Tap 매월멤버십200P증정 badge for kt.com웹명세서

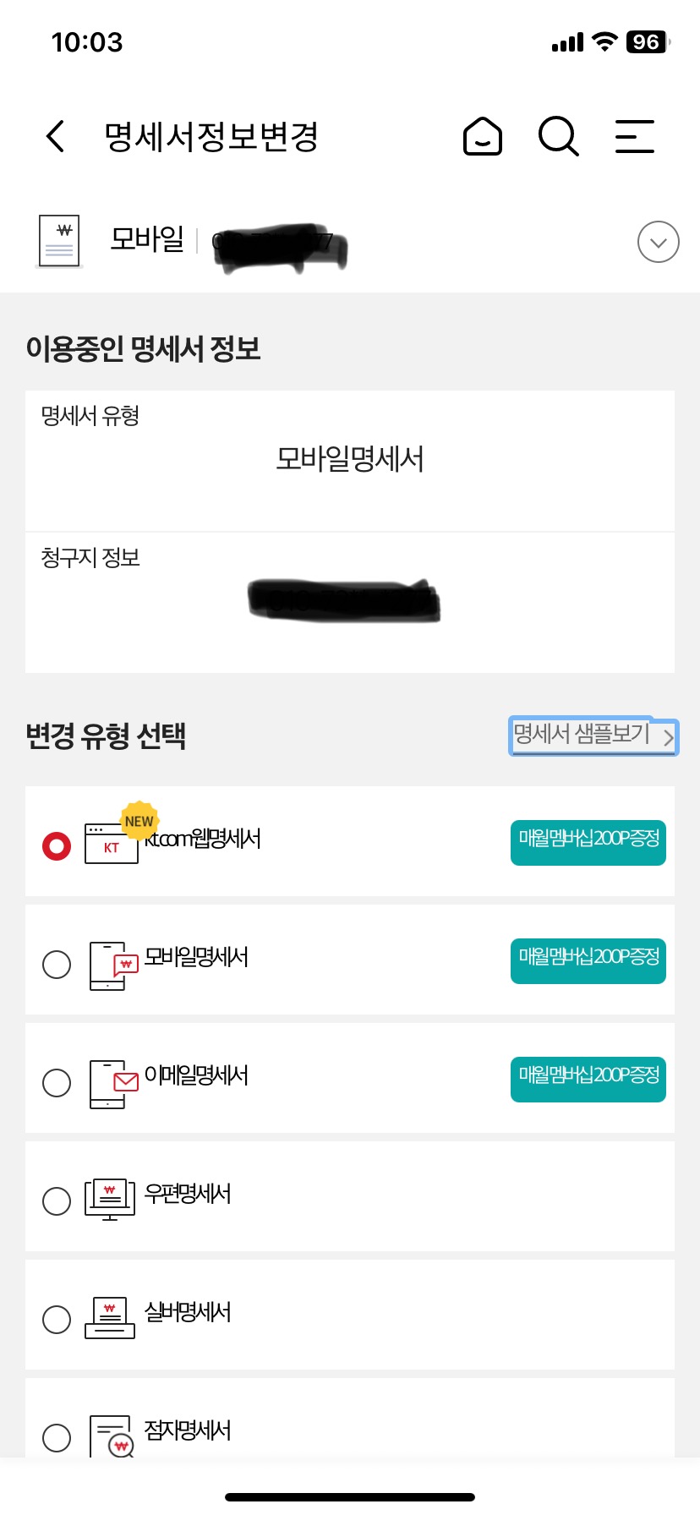(588, 842)
